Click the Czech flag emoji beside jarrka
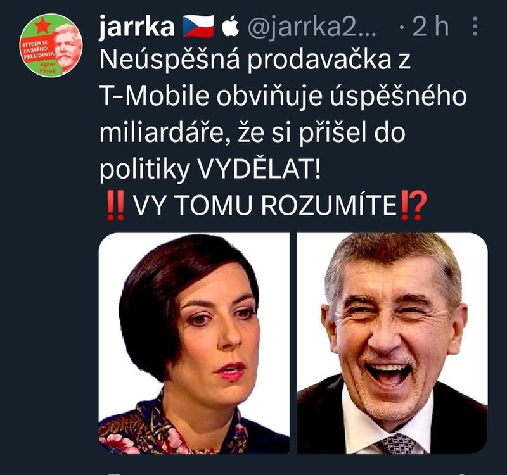This screenshot has width=507, height=475. [x=198, y=27]
